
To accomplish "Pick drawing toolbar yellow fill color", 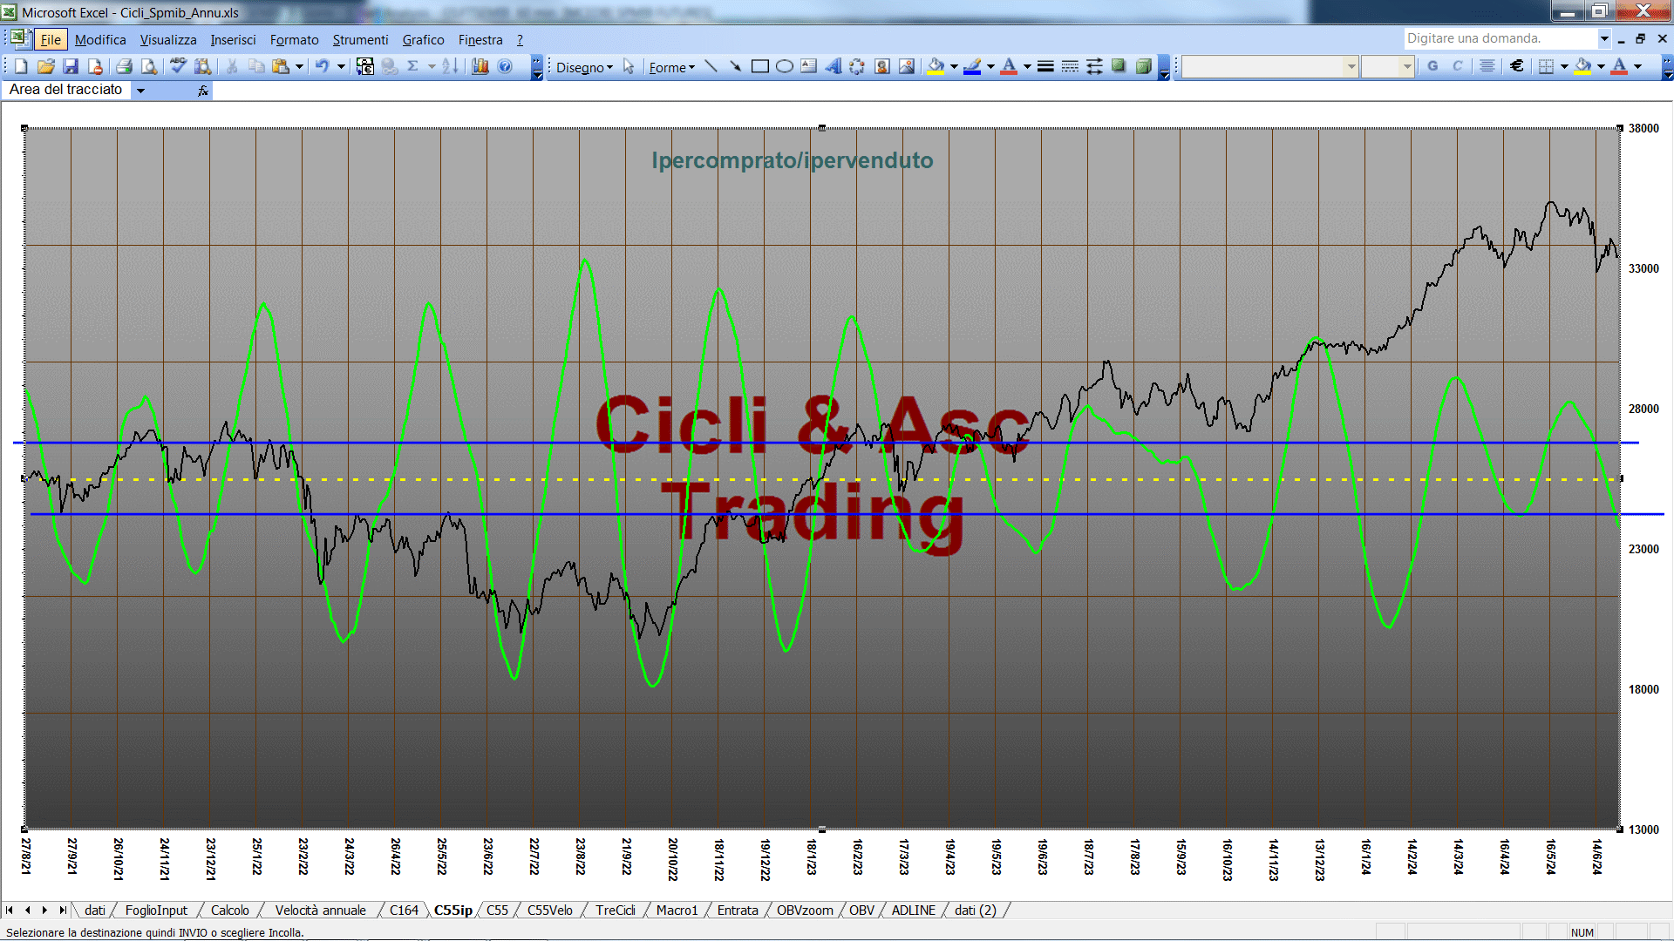I will (x=936, y=66).
